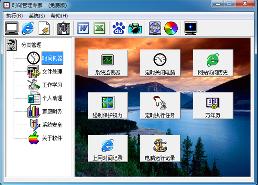
Task: Click the 系统监视器 button
Action: (x=107, y=63)
